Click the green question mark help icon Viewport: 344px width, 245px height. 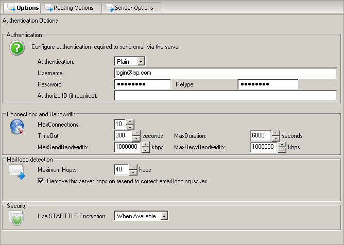[18, 48]
